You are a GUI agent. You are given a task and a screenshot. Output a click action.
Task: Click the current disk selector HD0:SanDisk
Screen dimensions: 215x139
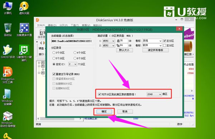(71, 41)
